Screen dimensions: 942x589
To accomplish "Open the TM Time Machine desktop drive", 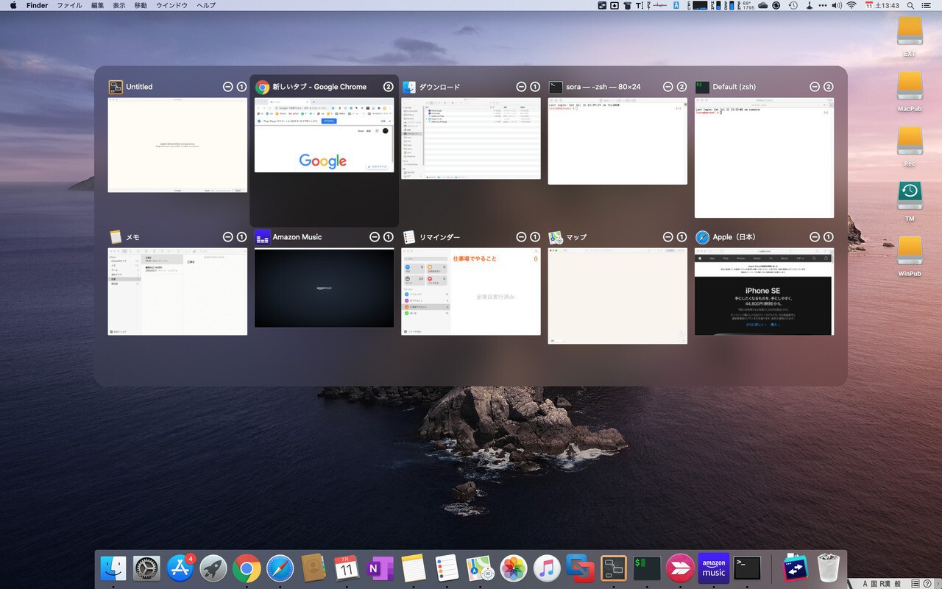I will pyautogui.click(x=910, y=196).
